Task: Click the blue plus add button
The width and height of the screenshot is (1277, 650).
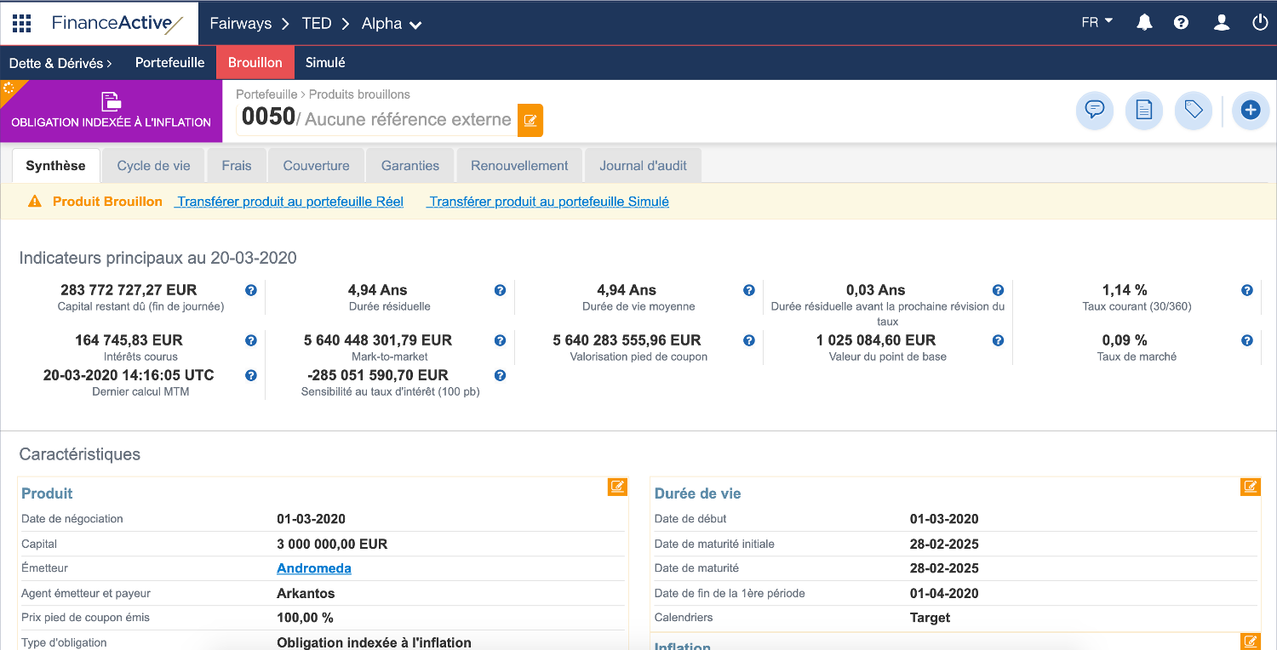Action: 1250,111
